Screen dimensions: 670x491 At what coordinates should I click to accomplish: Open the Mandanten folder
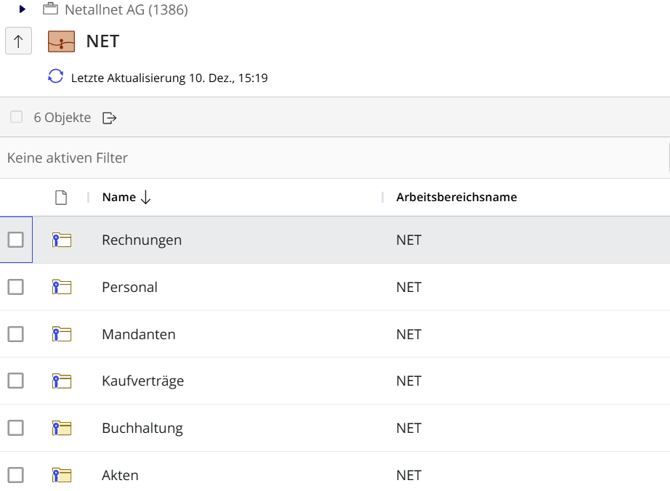[x=138, y=335]
